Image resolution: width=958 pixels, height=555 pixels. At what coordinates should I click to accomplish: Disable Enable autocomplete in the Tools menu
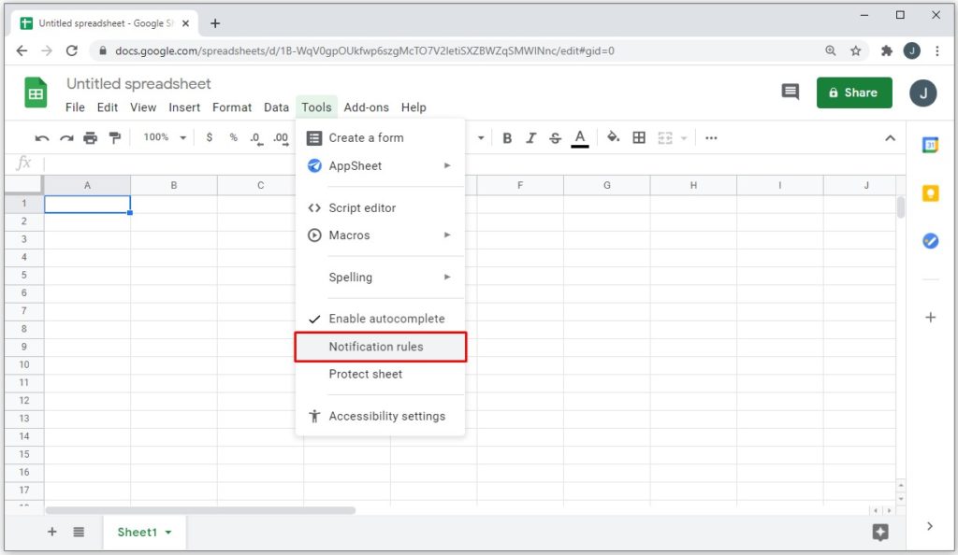click(x=386, y=318)
